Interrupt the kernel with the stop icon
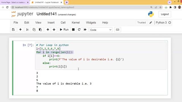The height and width of the screenshot is (102, 182). (73, 29)
